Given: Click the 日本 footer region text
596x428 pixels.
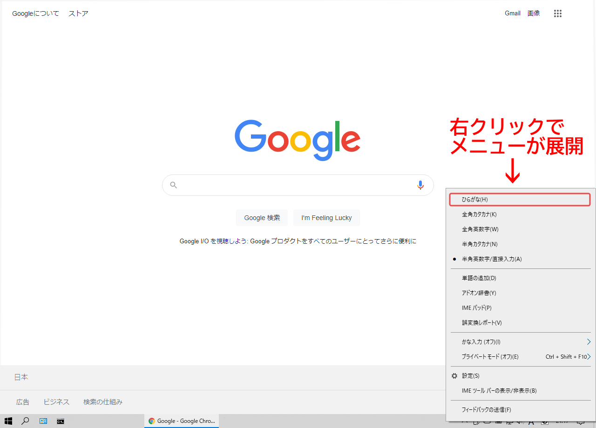Looking at the screenshot, I should tap(21, 377).
